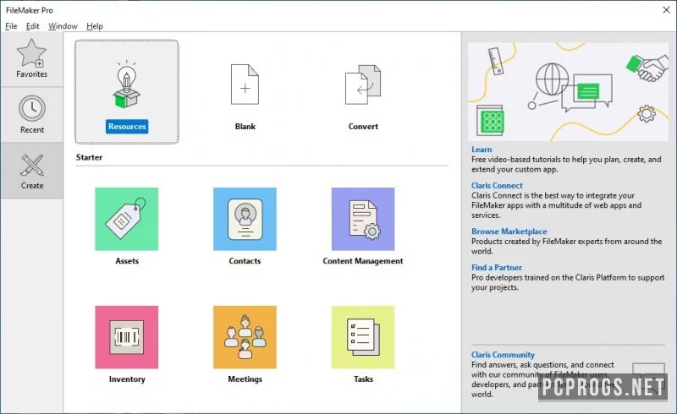Open the Edit menu

(x=32, y=26)
